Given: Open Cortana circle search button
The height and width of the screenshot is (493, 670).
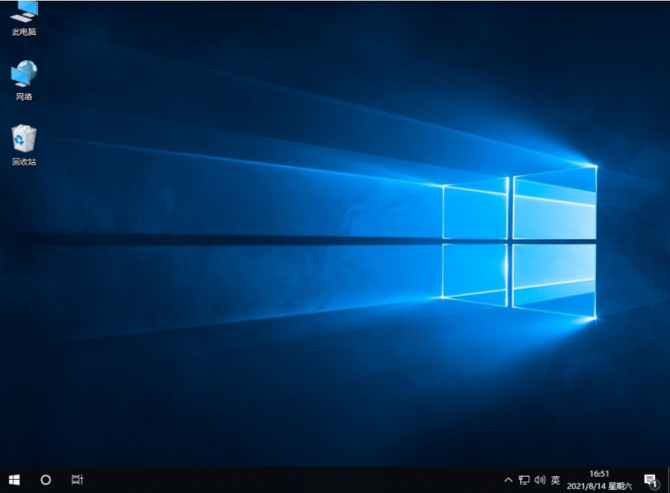Looking at the screenshot, I should [46, 480].
